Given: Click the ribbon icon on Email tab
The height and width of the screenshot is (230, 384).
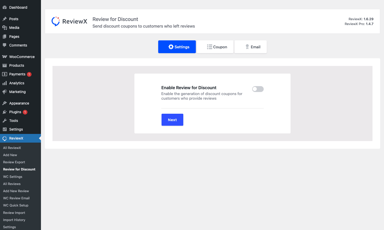Looking at the screenshot, I should [x=247, y=47].
